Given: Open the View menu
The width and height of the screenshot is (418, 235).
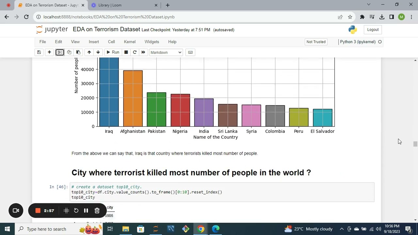Looking at the screenshot, I should point(75,42).
